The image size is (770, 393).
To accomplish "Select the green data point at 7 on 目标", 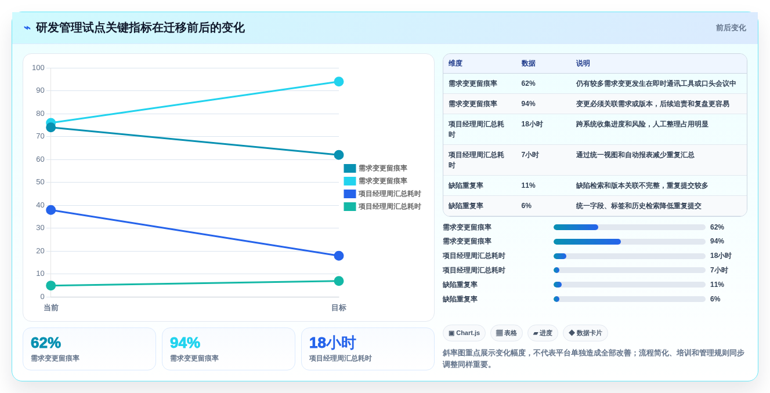I will (339, 281).
